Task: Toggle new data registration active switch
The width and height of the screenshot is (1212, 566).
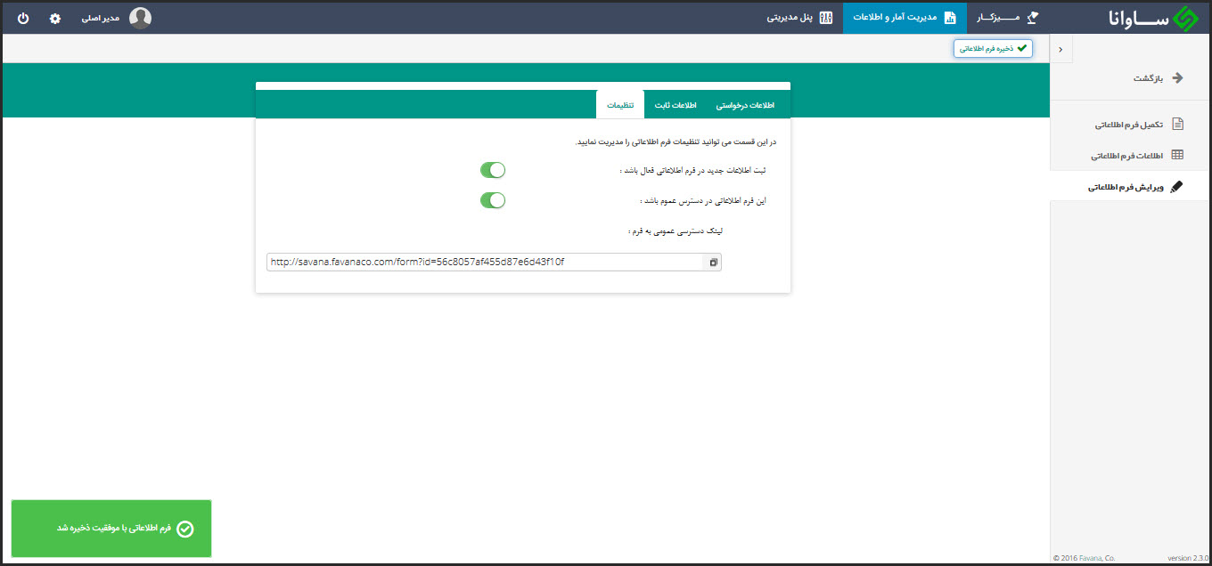Action: pos(493,170)
